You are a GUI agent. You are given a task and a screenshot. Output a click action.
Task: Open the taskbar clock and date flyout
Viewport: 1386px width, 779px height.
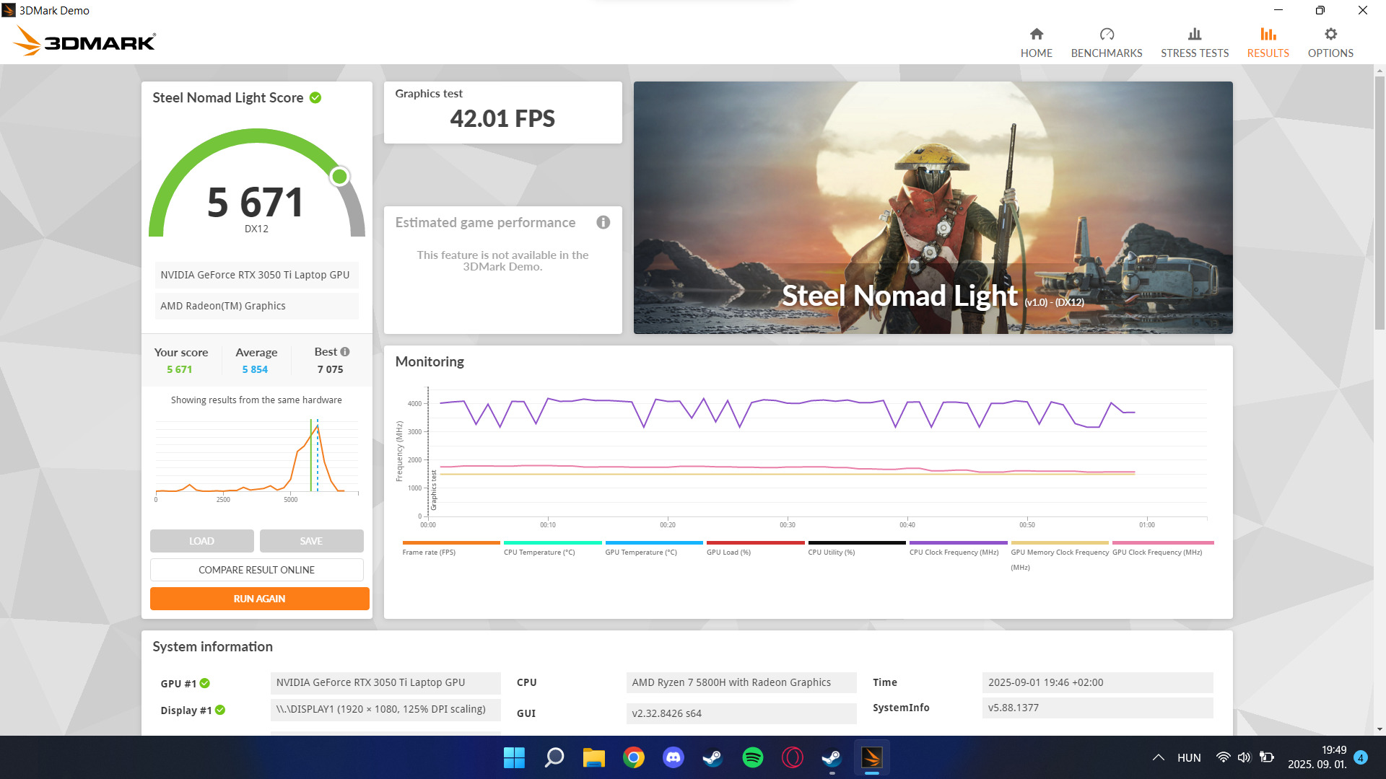[x=1317, y=757]
